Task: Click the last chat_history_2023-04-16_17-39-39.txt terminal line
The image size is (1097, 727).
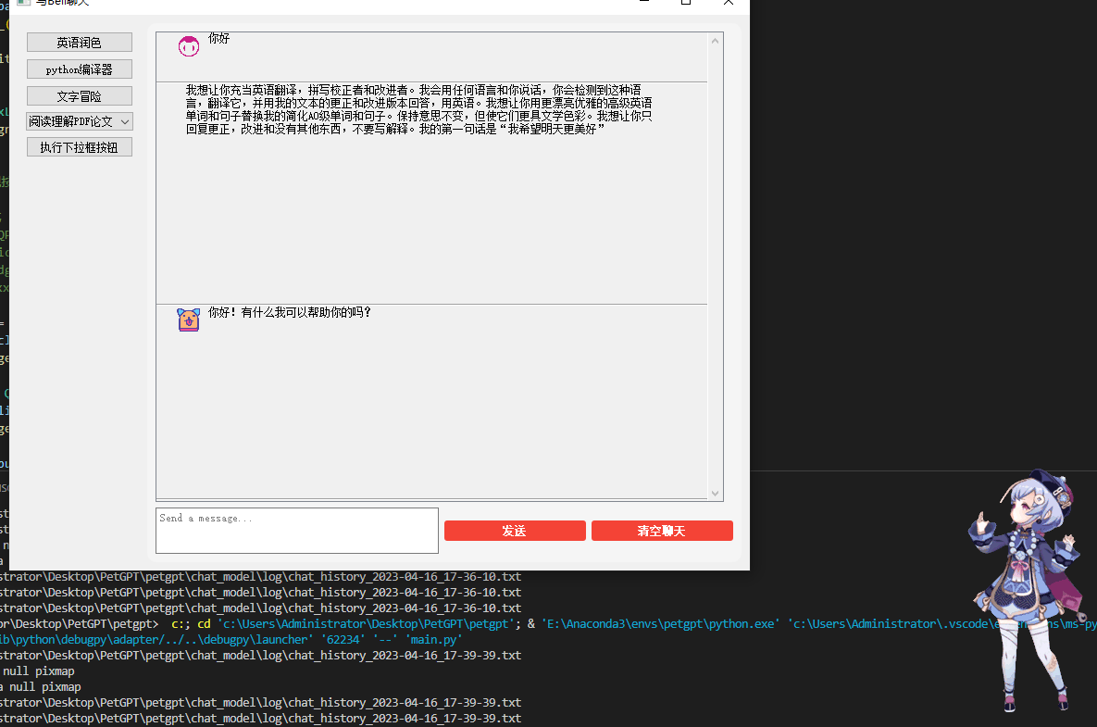Action: [x=260, y=718]
